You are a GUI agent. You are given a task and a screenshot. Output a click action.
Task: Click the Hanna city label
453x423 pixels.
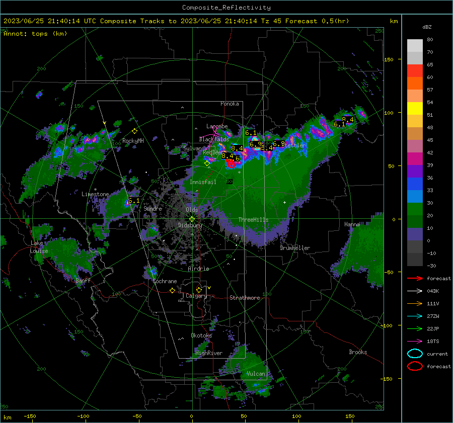tap(352, 224)
